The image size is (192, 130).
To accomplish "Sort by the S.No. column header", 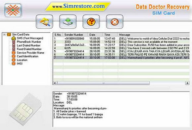I will (58, 35).
